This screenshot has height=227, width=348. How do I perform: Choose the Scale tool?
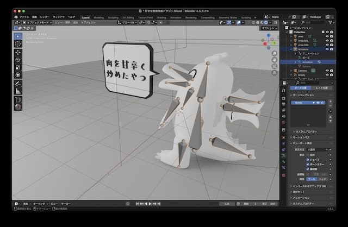pyautogui.click(x=17, y=67)
